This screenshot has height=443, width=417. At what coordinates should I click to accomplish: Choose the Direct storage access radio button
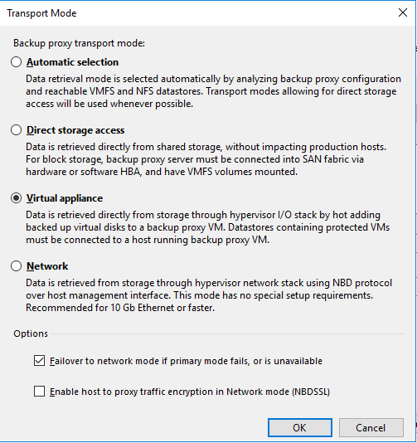(16, 130)
